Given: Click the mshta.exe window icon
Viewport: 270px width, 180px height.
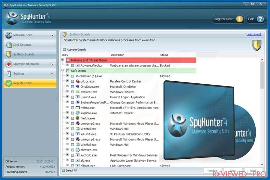Looking at the screenshot, I should [78, 108].
